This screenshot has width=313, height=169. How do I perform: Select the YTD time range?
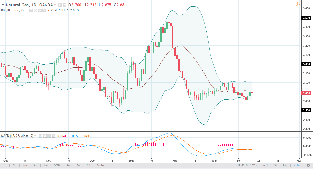point(57,165)
